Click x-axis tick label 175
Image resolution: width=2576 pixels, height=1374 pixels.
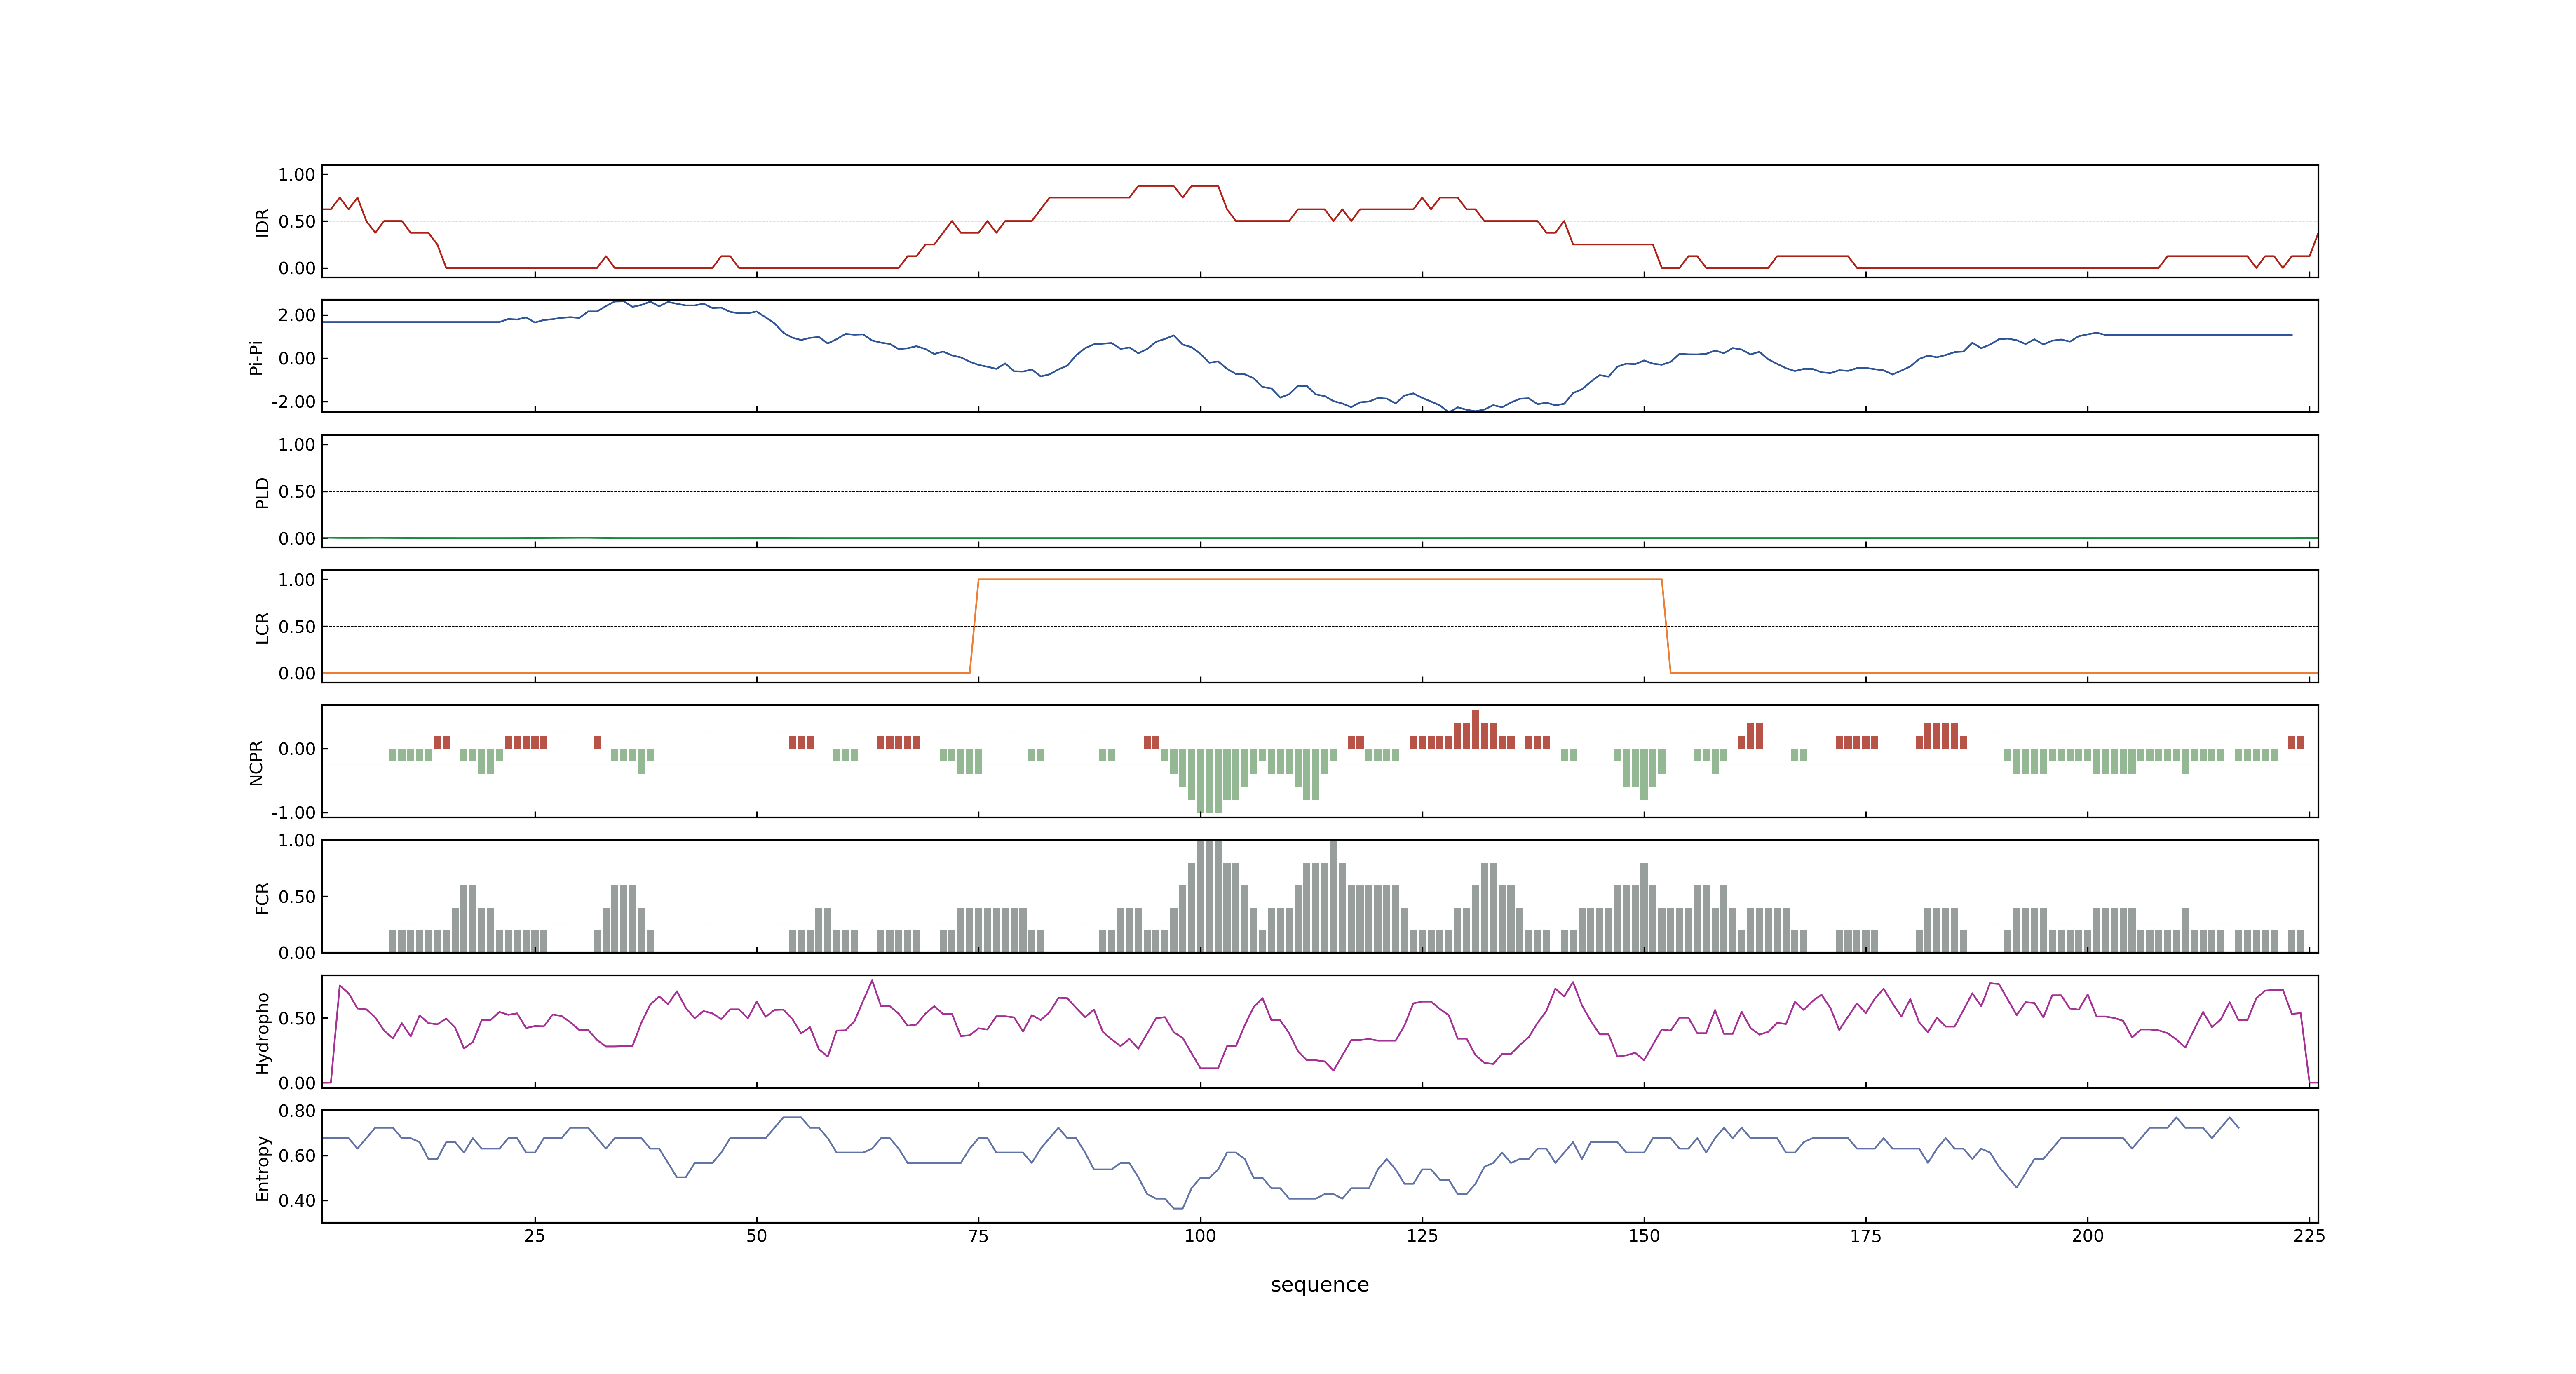[x=1866, y=1236]
